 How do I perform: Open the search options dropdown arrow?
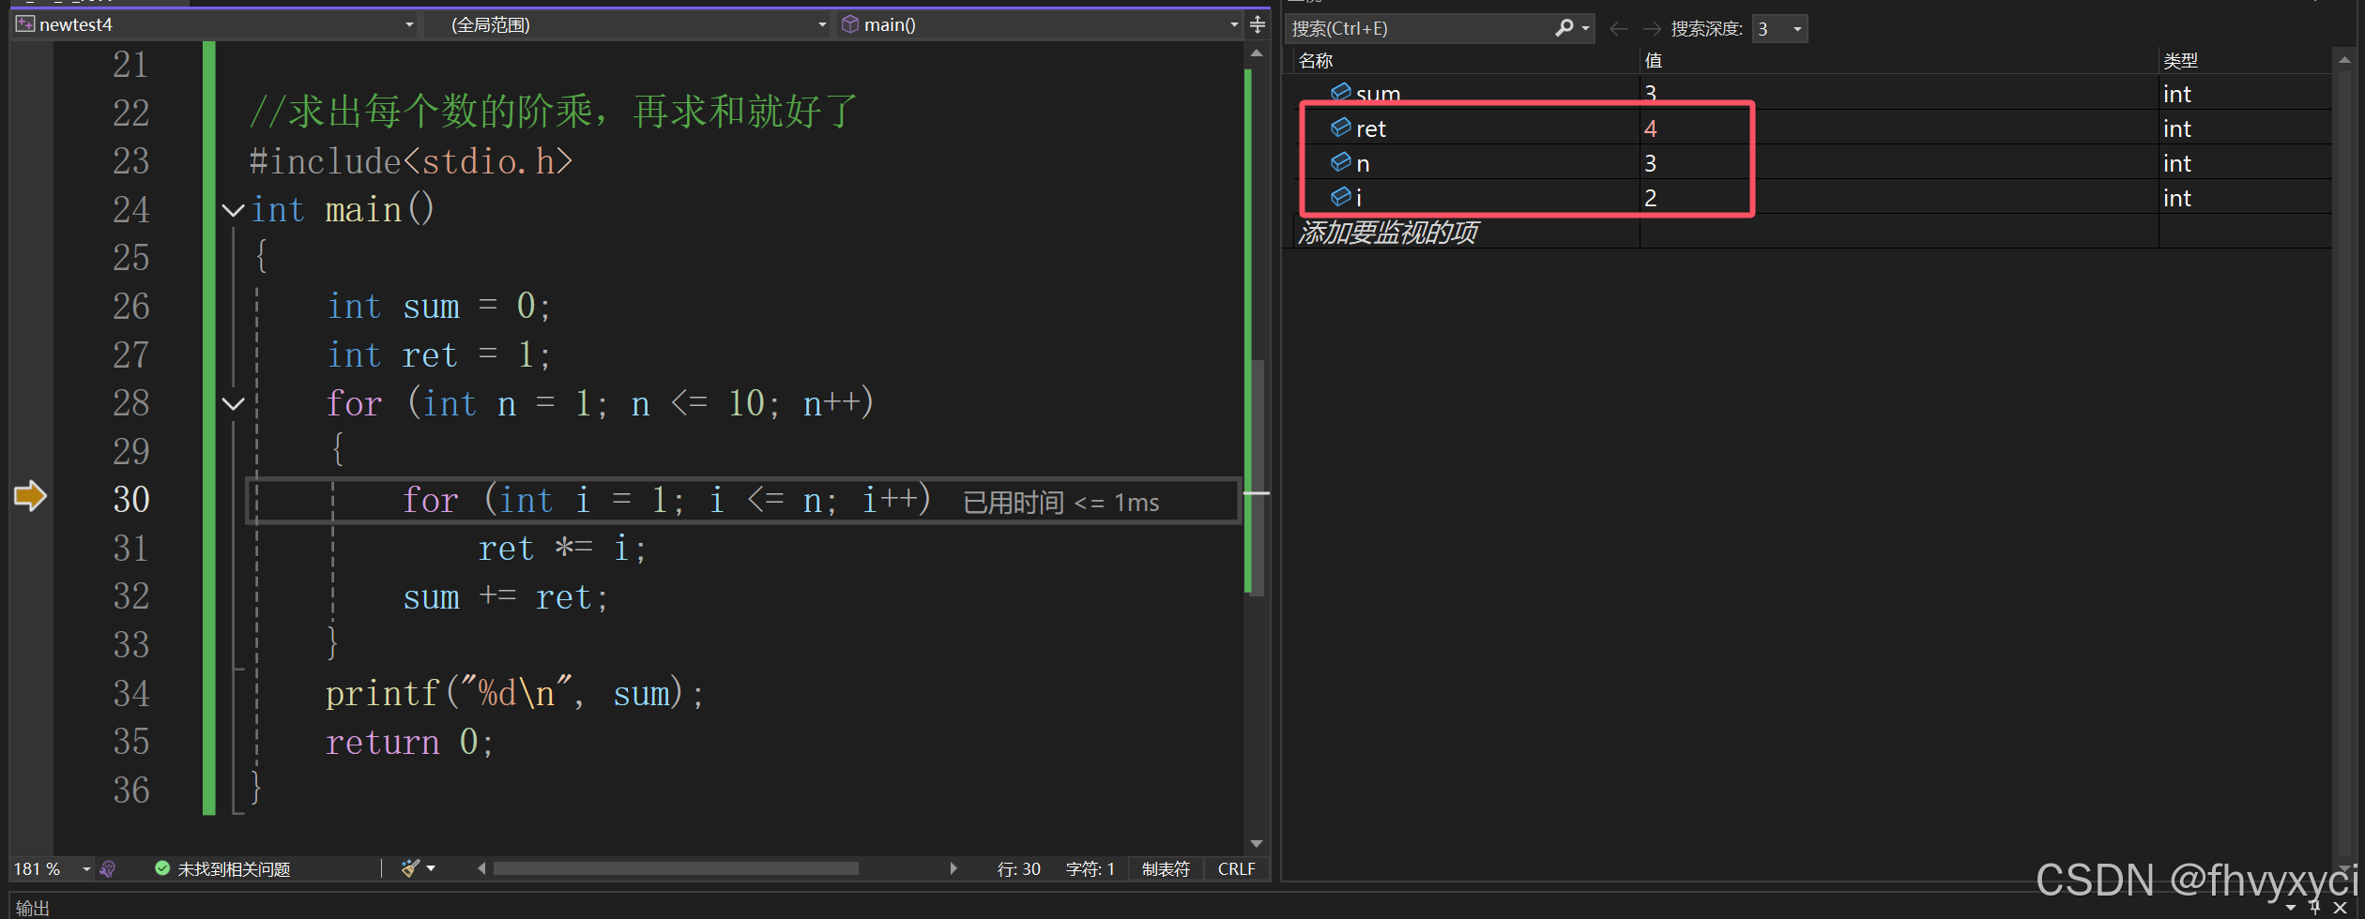click(1586, 29)
